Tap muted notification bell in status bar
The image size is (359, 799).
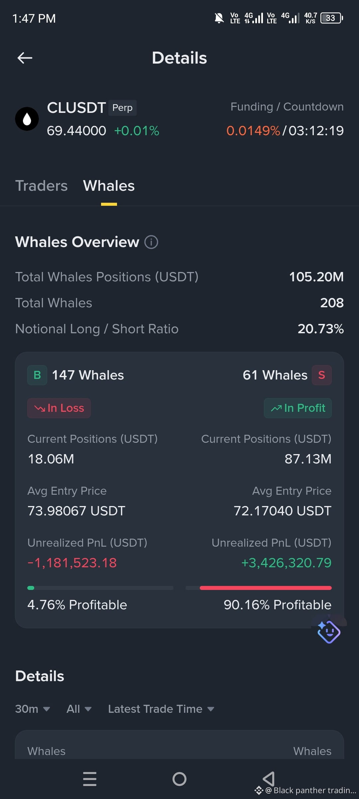[219, 18]
